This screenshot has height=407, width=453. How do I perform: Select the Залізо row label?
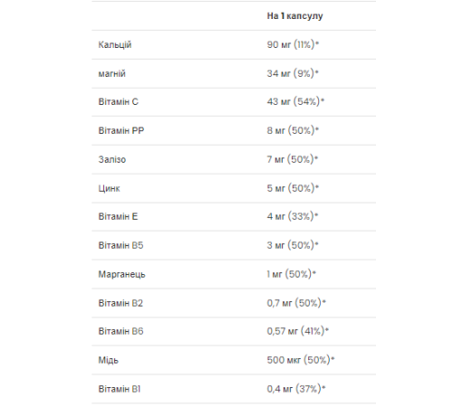112,159
